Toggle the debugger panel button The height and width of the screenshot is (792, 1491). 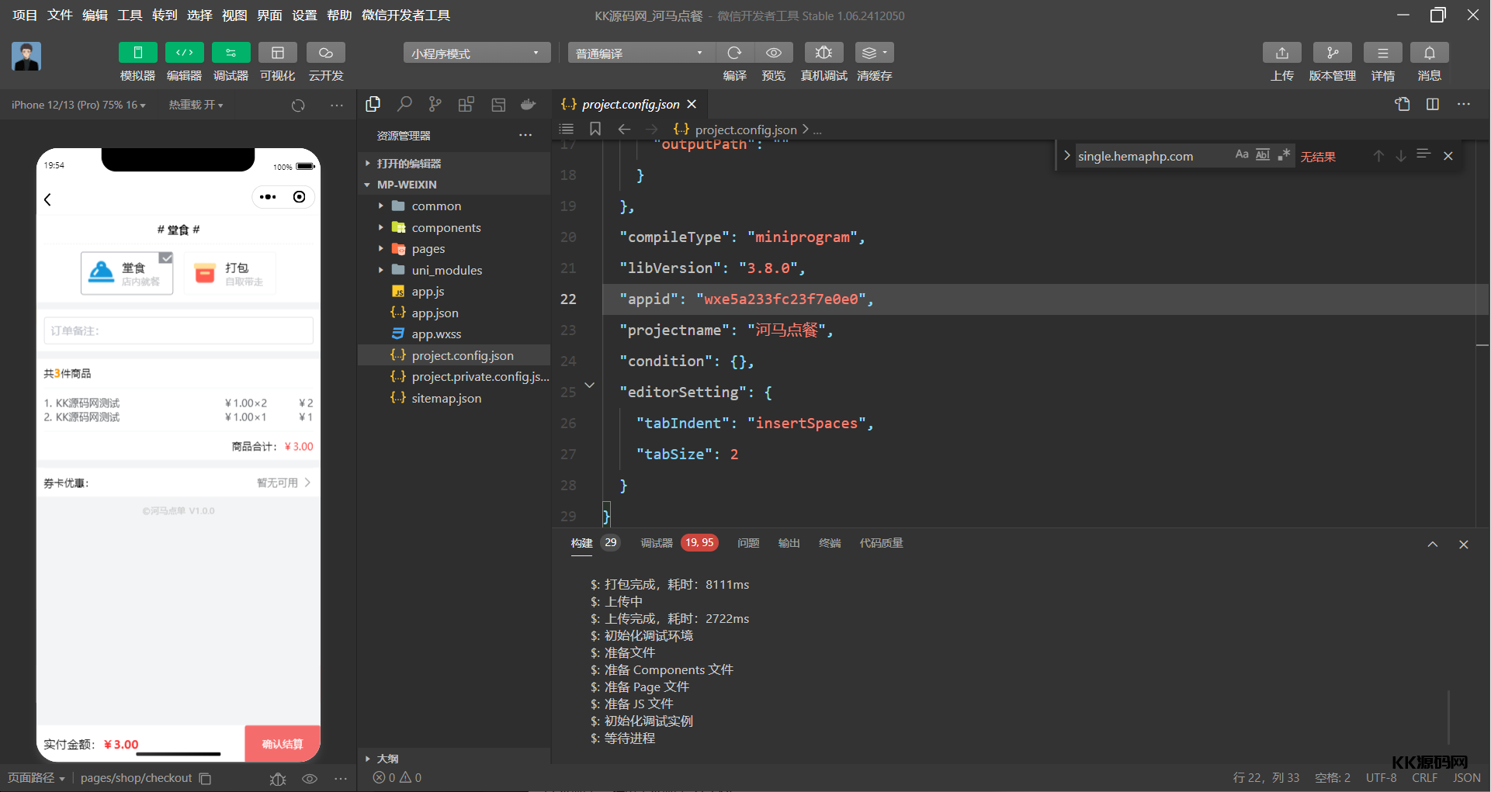(231, 53)
